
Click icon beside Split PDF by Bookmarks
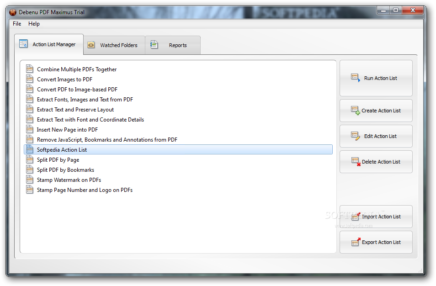click(29, 169)
